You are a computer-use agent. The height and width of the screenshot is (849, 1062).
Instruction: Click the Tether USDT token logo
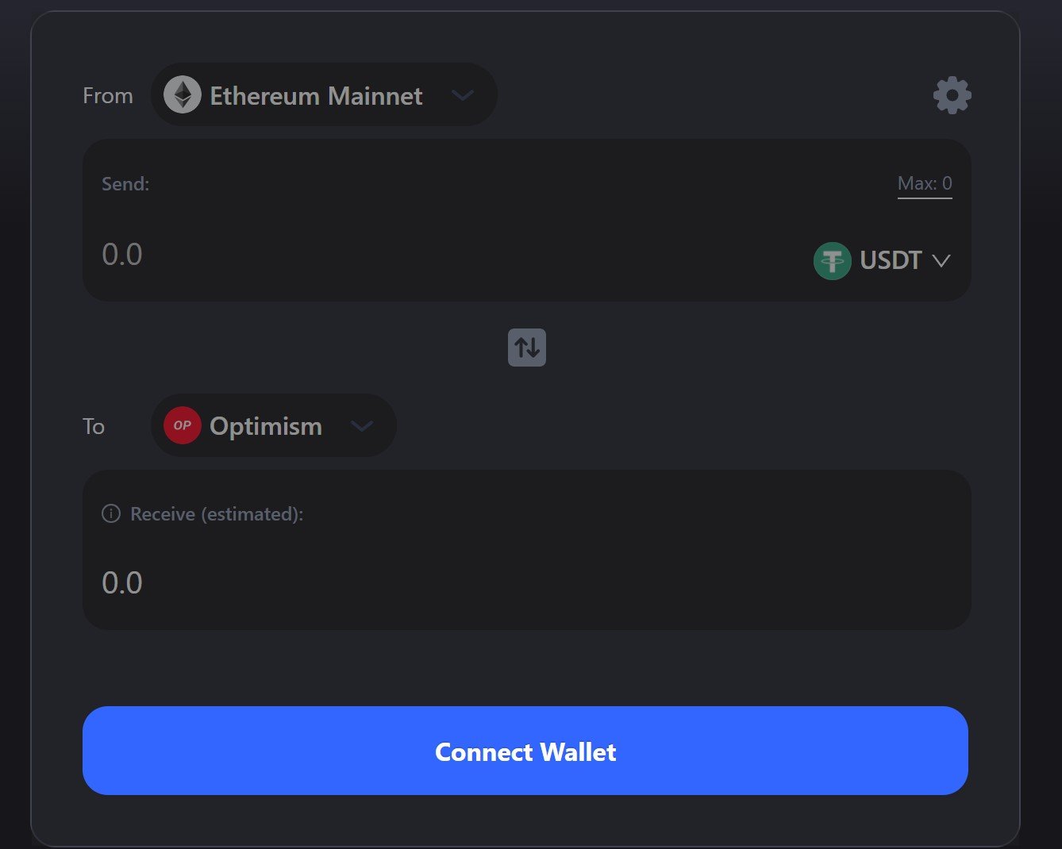click(832, 260)
